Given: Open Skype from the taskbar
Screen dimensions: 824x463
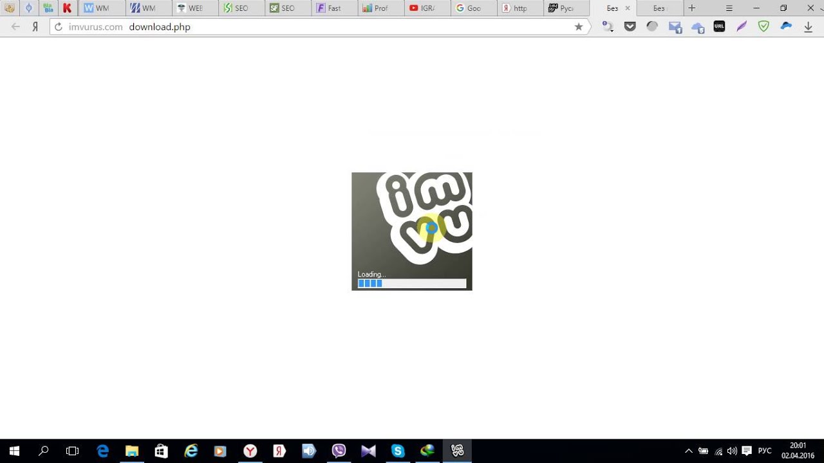Looking at the screenshot, I should [x=398, y=451].
